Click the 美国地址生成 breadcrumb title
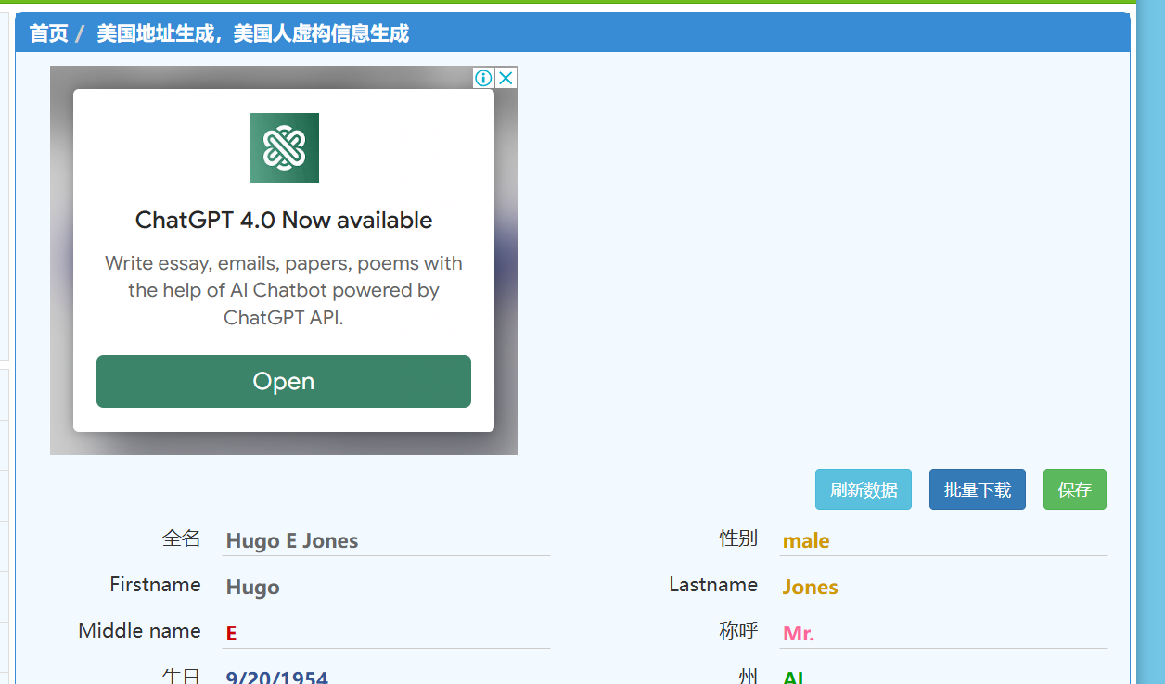Screen dimensions: 1165x684 point(252,33)
